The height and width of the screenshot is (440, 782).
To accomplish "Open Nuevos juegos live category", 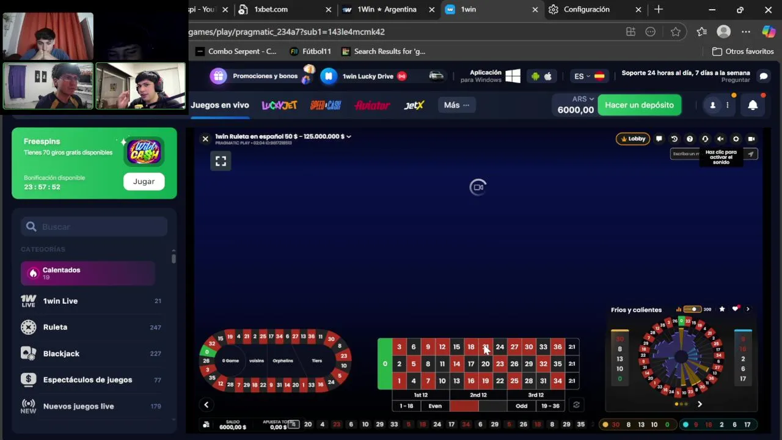I will pos(91,406).
